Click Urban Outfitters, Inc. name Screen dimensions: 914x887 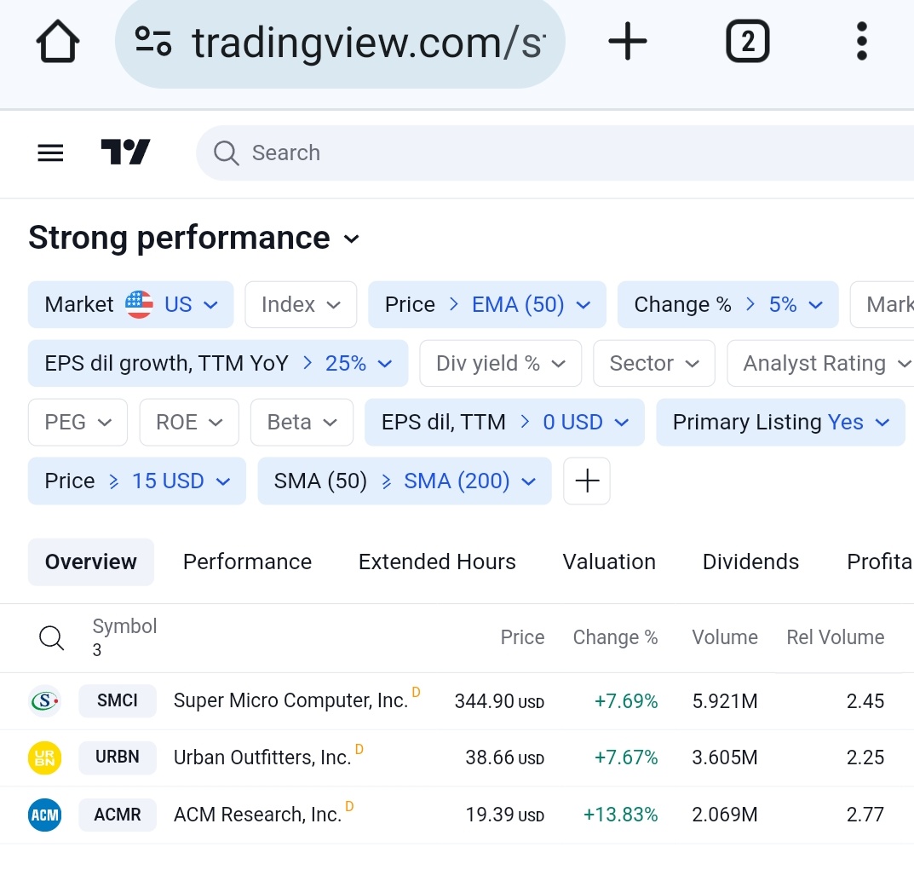[262, 757]
